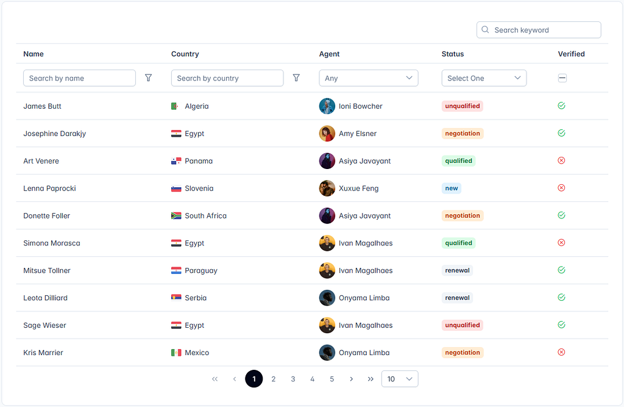Click the Algeria flag icon

point(176,106)
